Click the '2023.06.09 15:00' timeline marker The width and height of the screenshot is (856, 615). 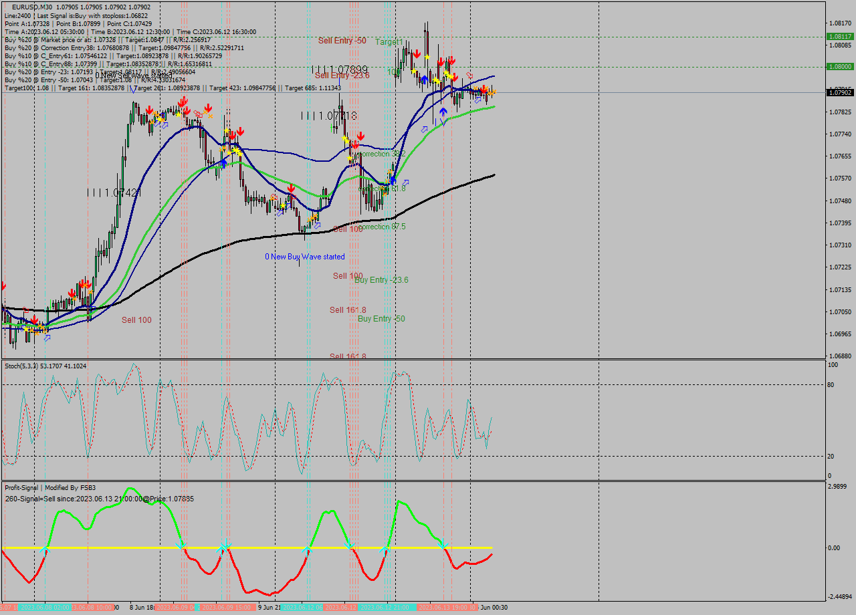pyautogui.click(x=227, y=607)
